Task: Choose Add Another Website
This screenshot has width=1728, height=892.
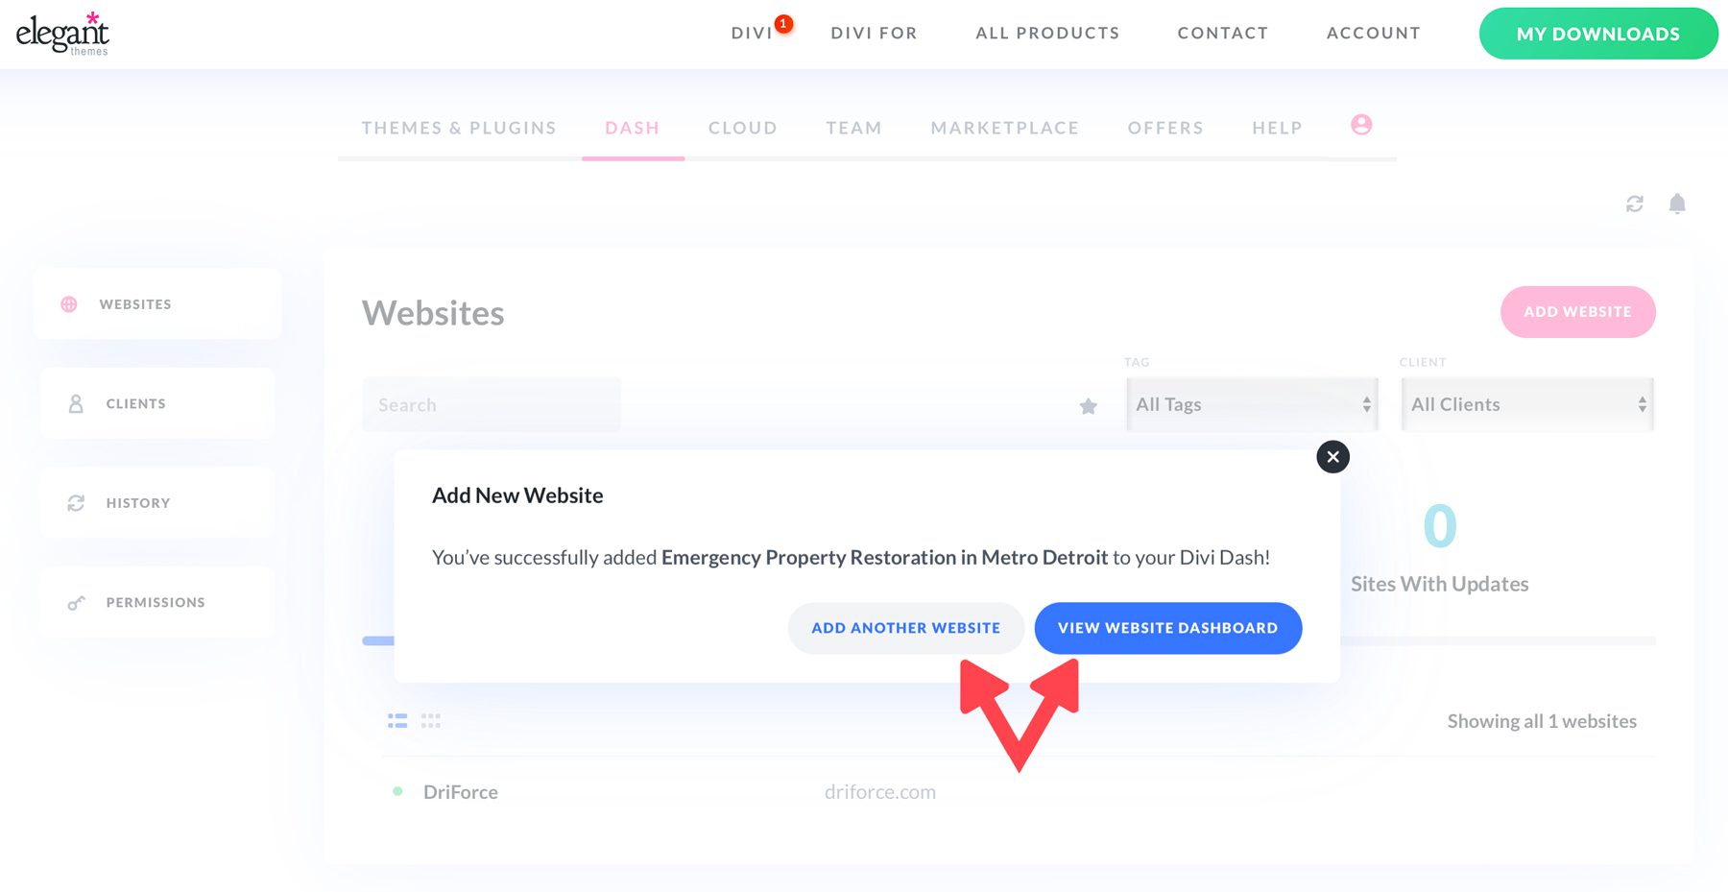Action: pos(905,627)
